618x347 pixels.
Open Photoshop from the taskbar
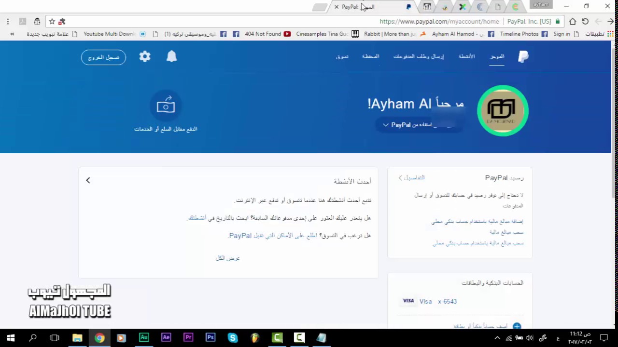[x=211, y=338]
